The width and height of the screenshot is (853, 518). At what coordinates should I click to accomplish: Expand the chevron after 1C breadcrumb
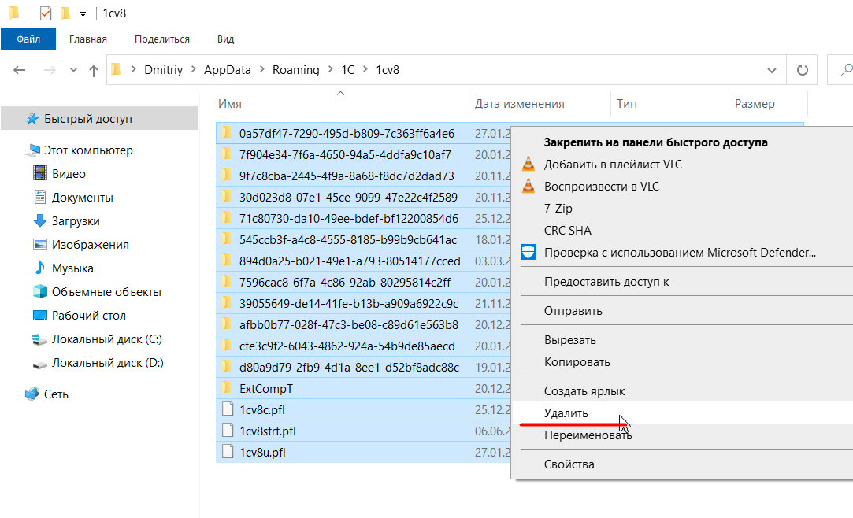[x=365, y=69]
